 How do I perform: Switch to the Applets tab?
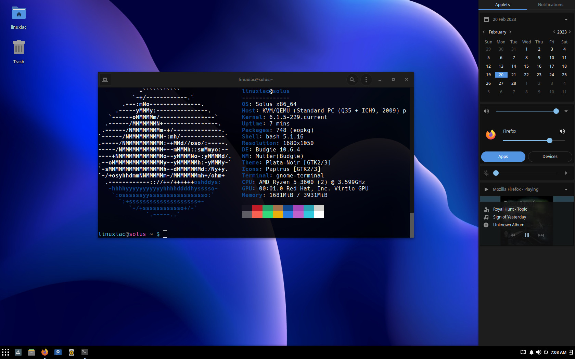click(x=502, y=5)
